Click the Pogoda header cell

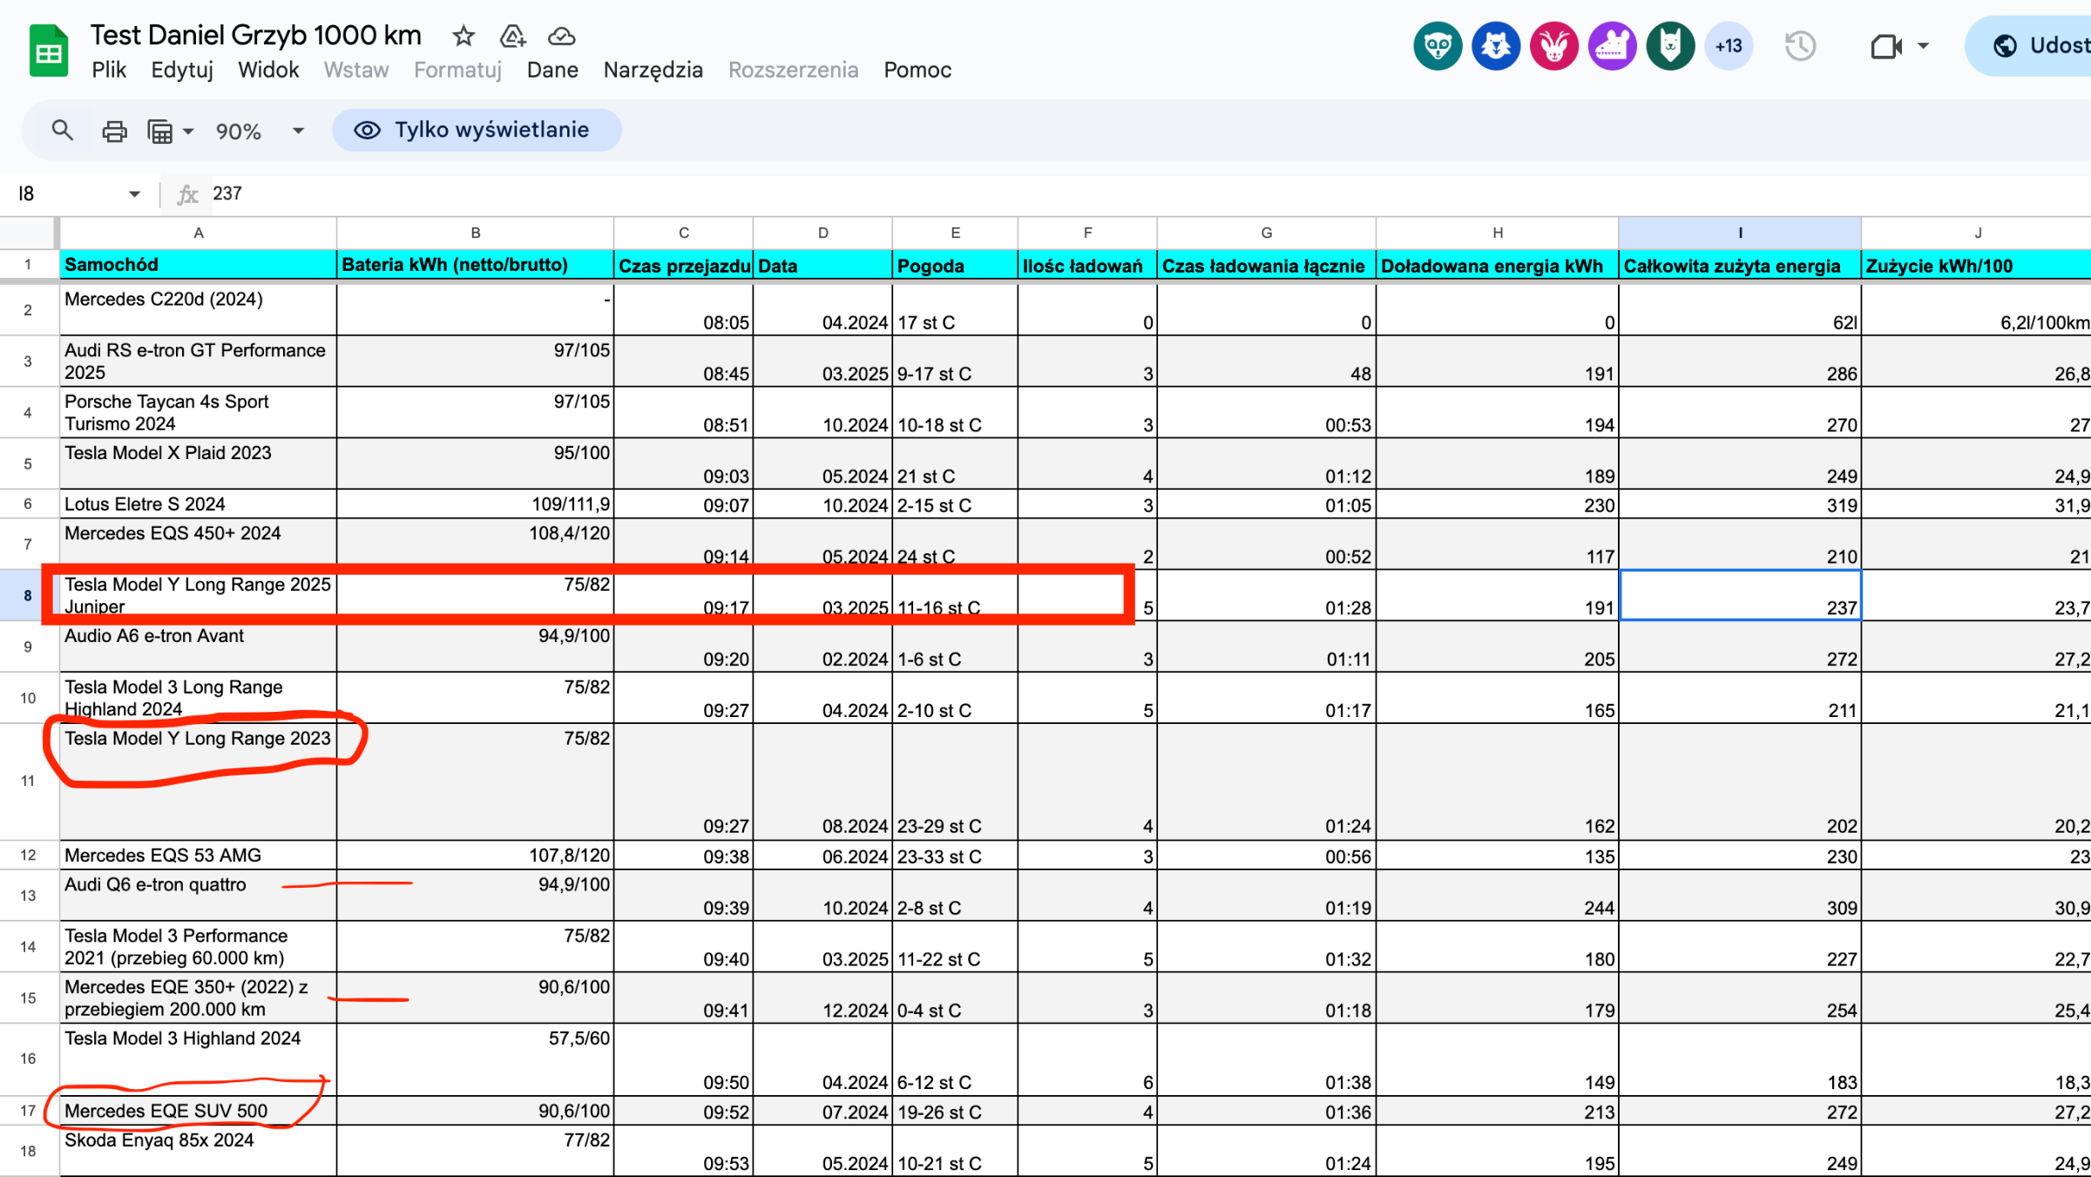955,265
